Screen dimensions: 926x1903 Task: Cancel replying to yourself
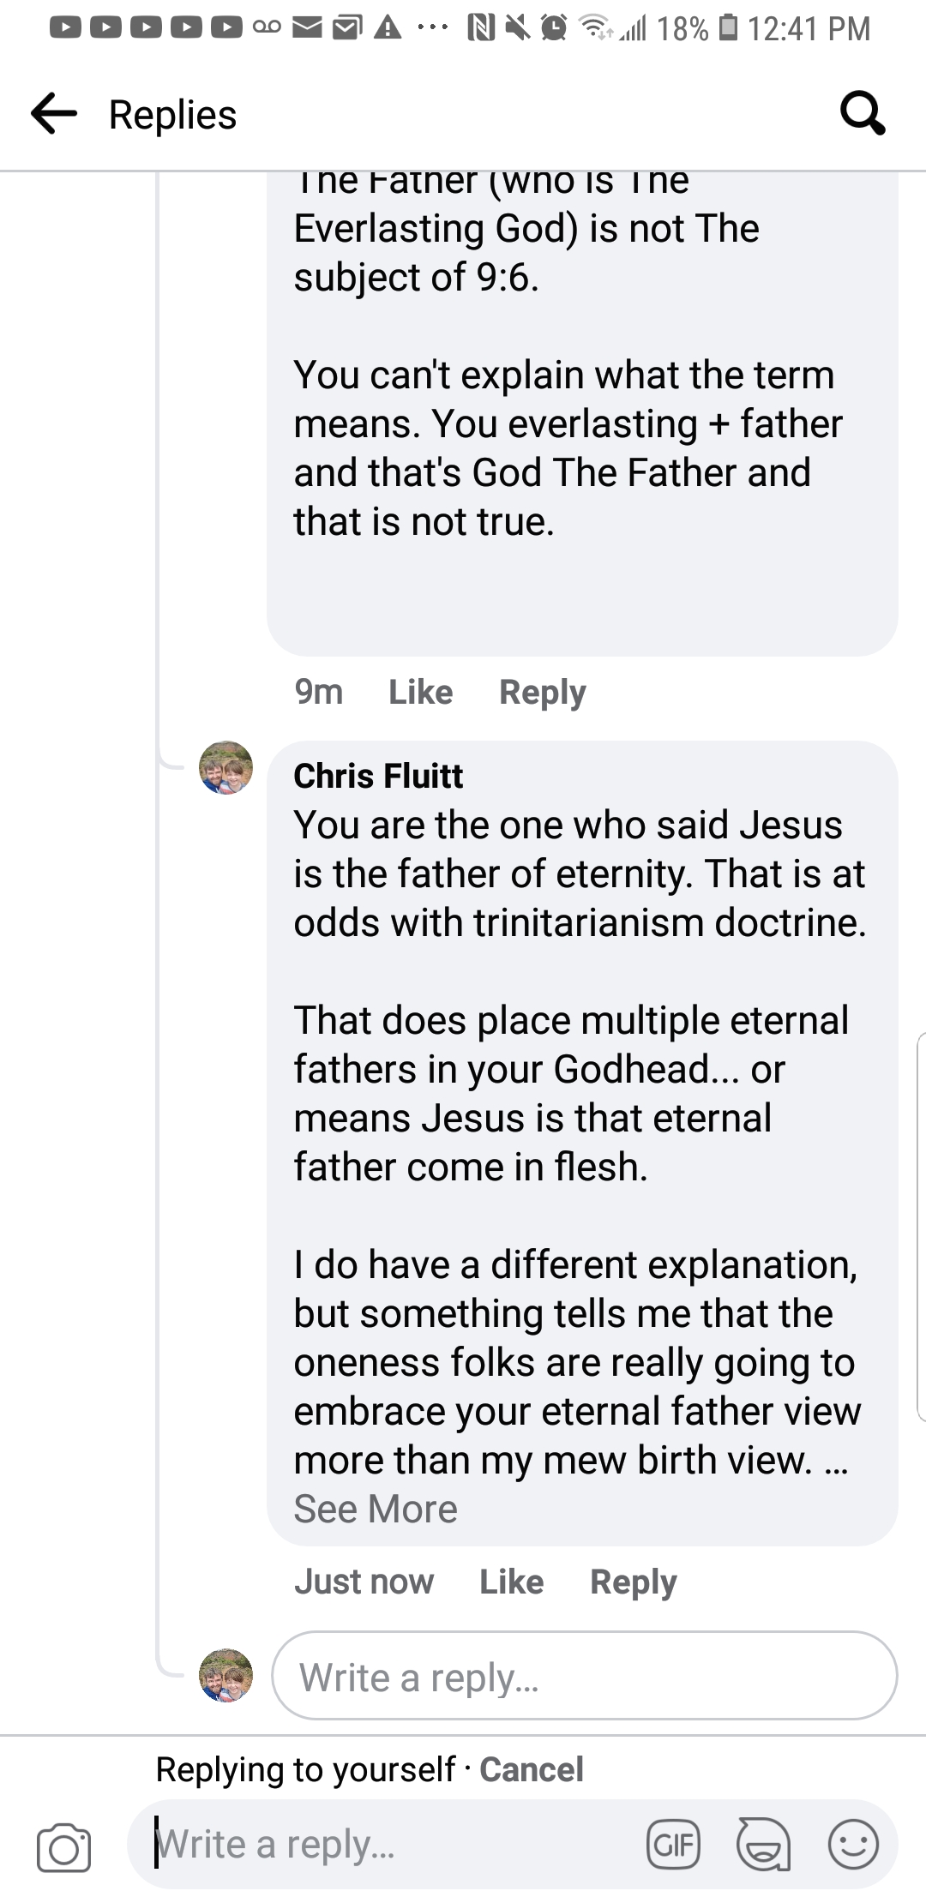tap(532, 1769)
